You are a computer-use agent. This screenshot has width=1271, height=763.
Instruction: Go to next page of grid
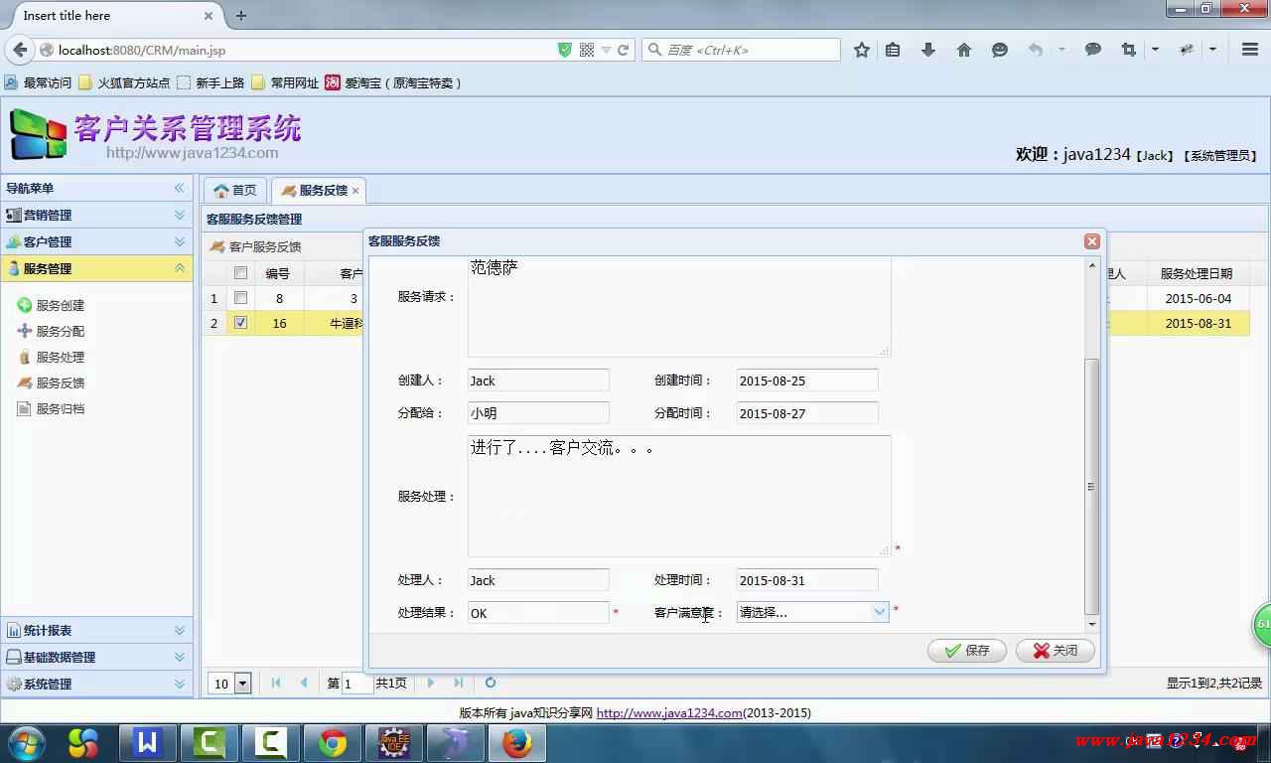tap(430, 683)
